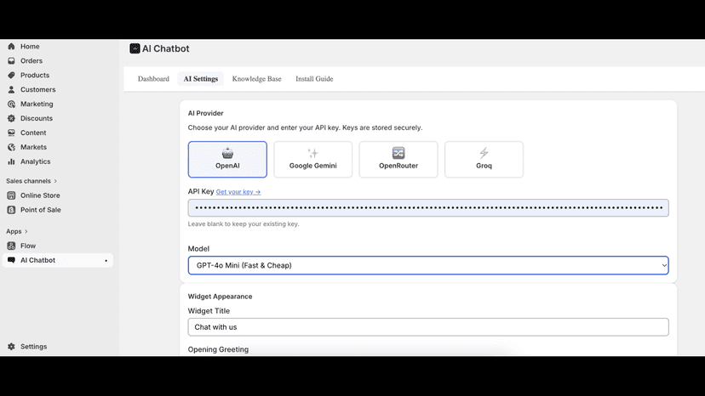This screenshot has height=396, width=705.
Task: Expand the Sales channels chevron
Action: click(x=55, y=181)
